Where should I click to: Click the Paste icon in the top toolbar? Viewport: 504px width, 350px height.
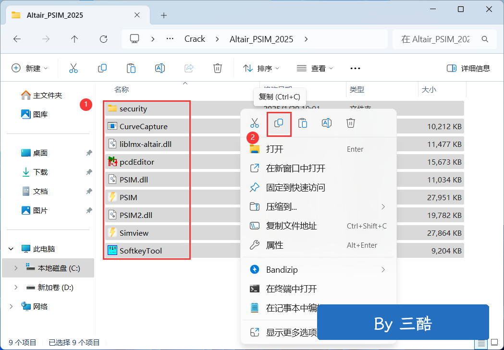(x=131, y=68)
